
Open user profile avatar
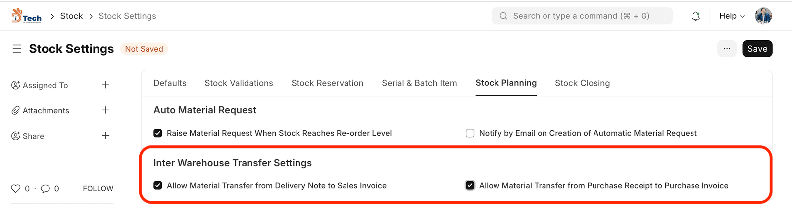(763, 16)
